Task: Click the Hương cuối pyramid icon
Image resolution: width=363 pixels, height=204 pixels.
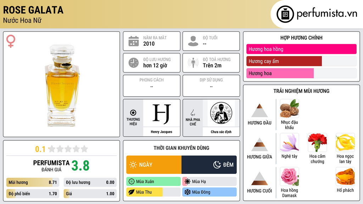Action: [x=259, y=178]
